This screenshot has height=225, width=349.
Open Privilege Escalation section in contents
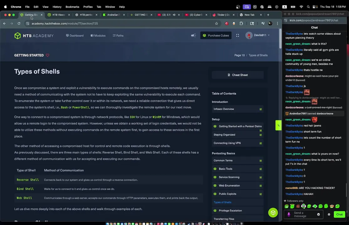[x=237, y=211]
